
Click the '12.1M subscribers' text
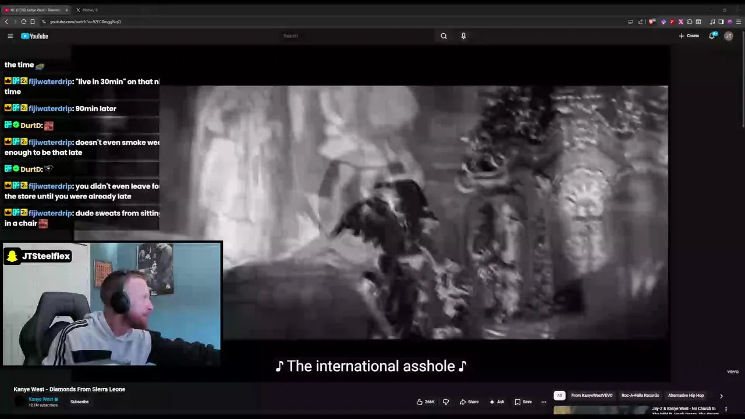coord(43,405)
